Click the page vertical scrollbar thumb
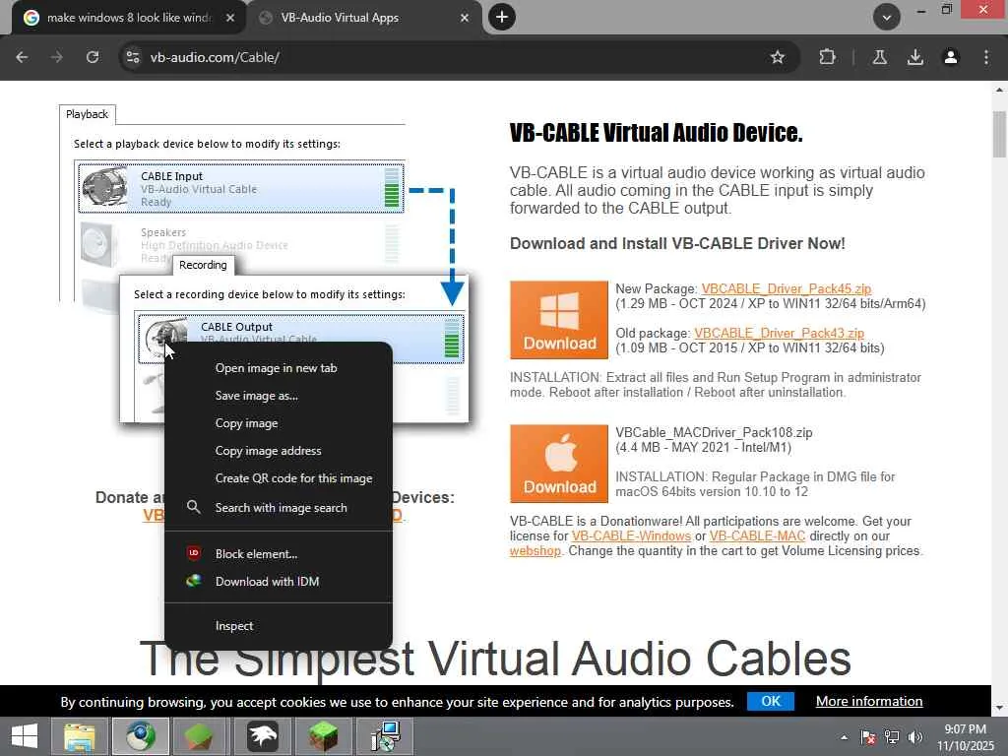Screen dimensions: 1008x756 click(x=999, y=134)
